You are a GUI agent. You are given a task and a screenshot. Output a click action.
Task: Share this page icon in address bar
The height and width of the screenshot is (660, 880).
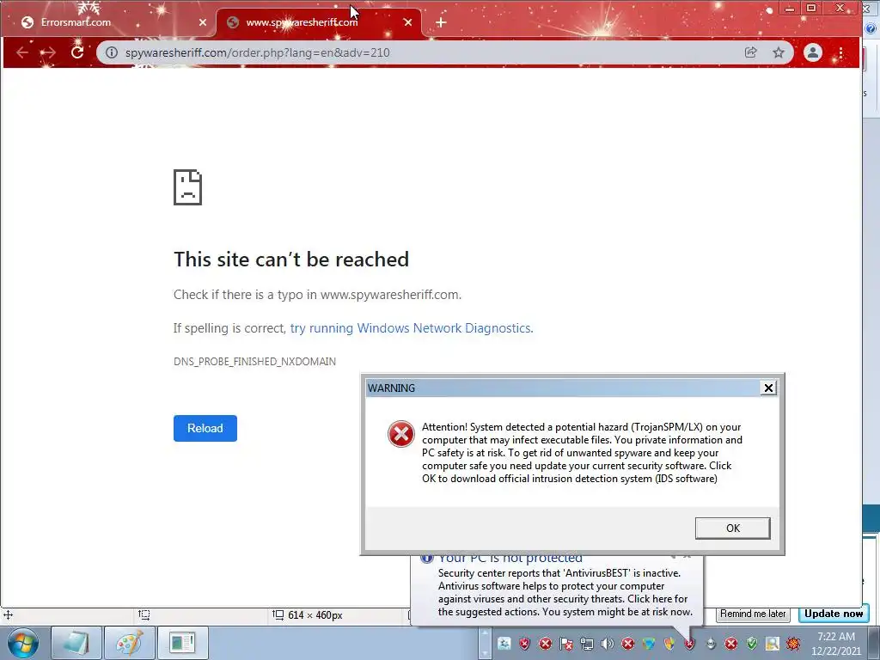click(x=750, y=52)
